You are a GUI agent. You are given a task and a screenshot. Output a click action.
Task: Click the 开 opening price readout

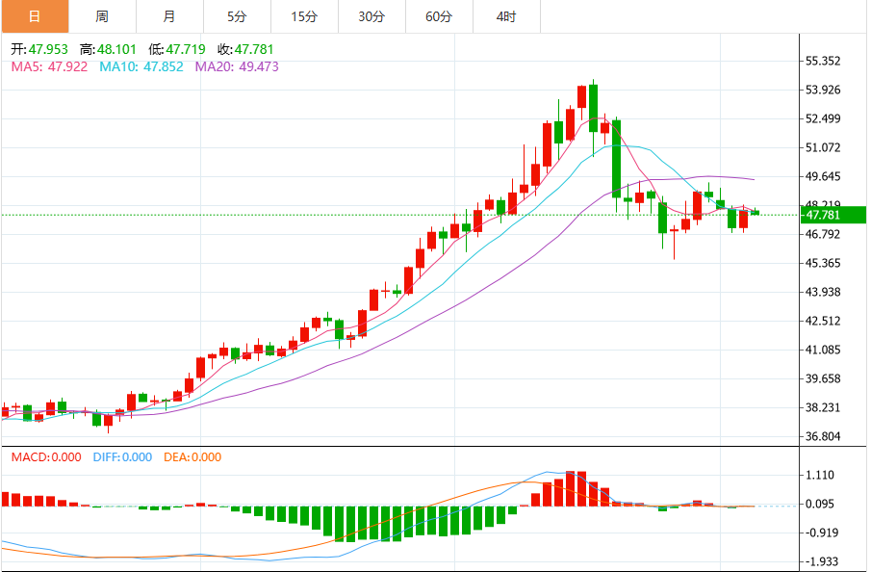tap(39, 49)
